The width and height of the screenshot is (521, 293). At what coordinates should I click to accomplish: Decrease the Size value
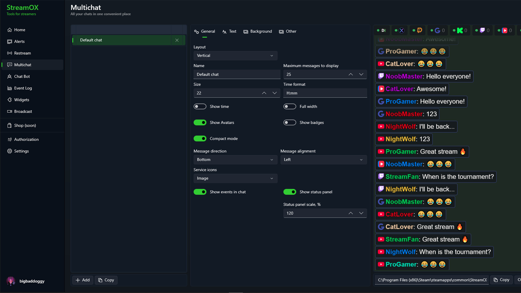pyautogui.click(x=275, y=93)
